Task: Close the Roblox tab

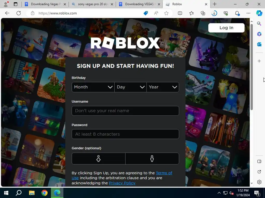Action: 206,4
